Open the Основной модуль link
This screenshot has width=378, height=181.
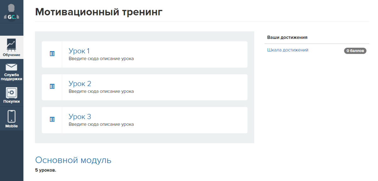coord(73,160)
